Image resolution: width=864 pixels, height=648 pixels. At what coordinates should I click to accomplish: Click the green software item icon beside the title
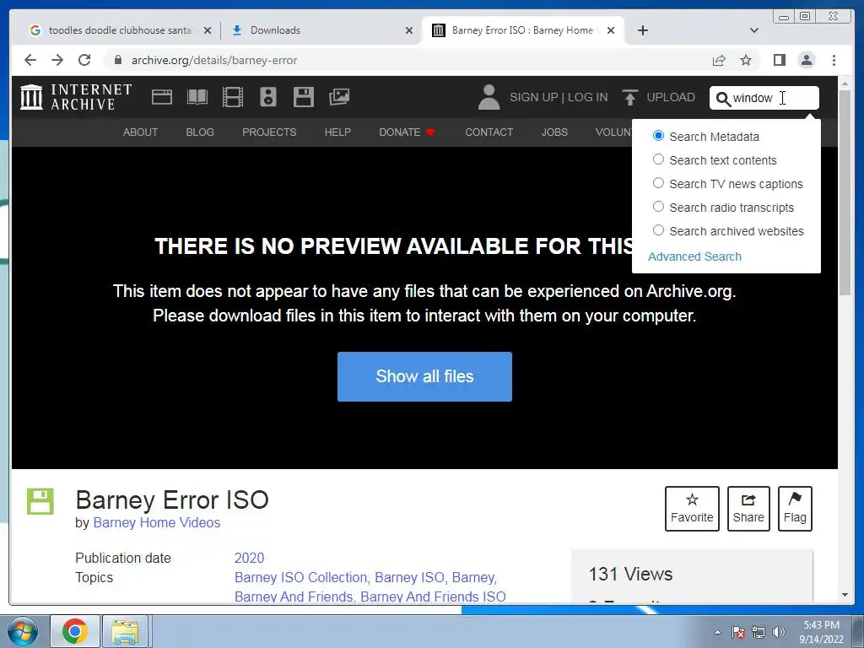pos(40,501)
